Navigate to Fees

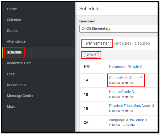(x=11, y=74)
